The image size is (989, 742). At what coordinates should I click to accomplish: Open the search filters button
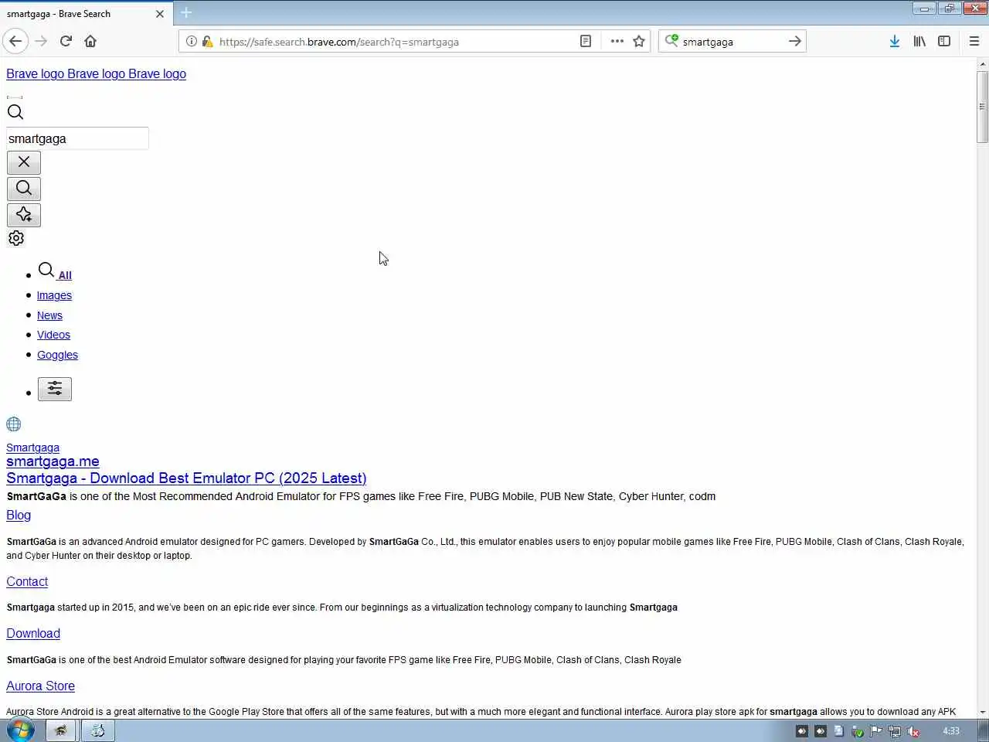pyautogui.click(x=55, y=389)
